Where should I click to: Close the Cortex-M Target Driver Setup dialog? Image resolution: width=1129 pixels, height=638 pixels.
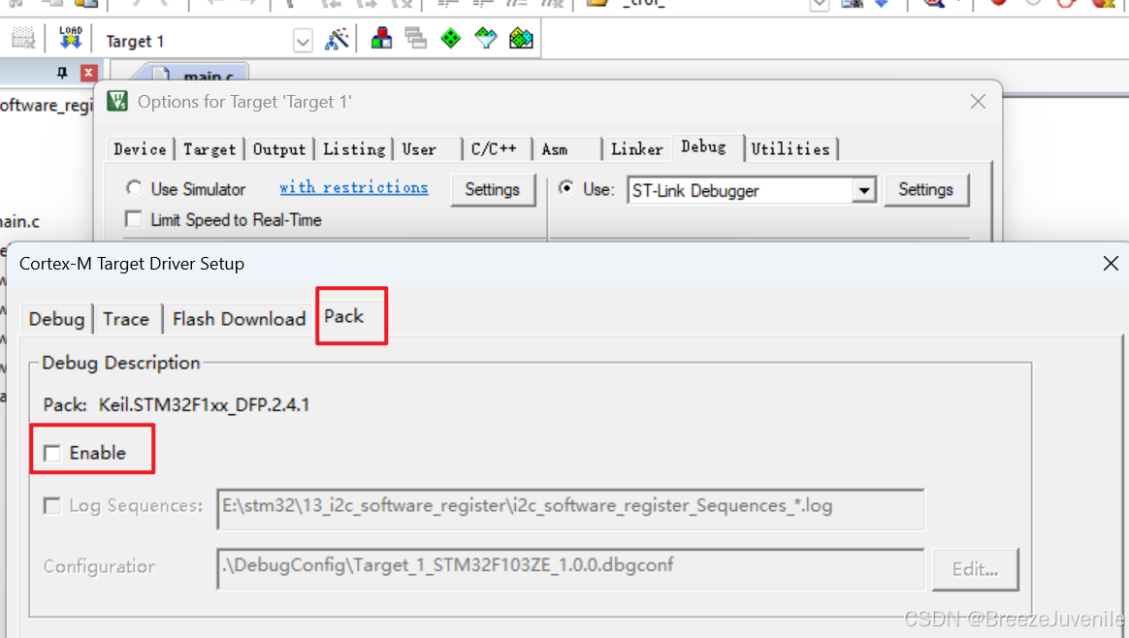(1111, 264)
